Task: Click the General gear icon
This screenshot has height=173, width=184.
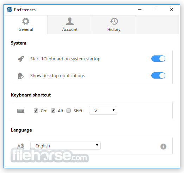Action: point(26,21)
